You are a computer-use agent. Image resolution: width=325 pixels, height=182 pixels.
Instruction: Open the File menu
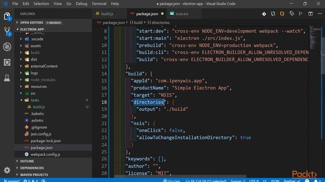pyautogui.click(x=15, y=4)
